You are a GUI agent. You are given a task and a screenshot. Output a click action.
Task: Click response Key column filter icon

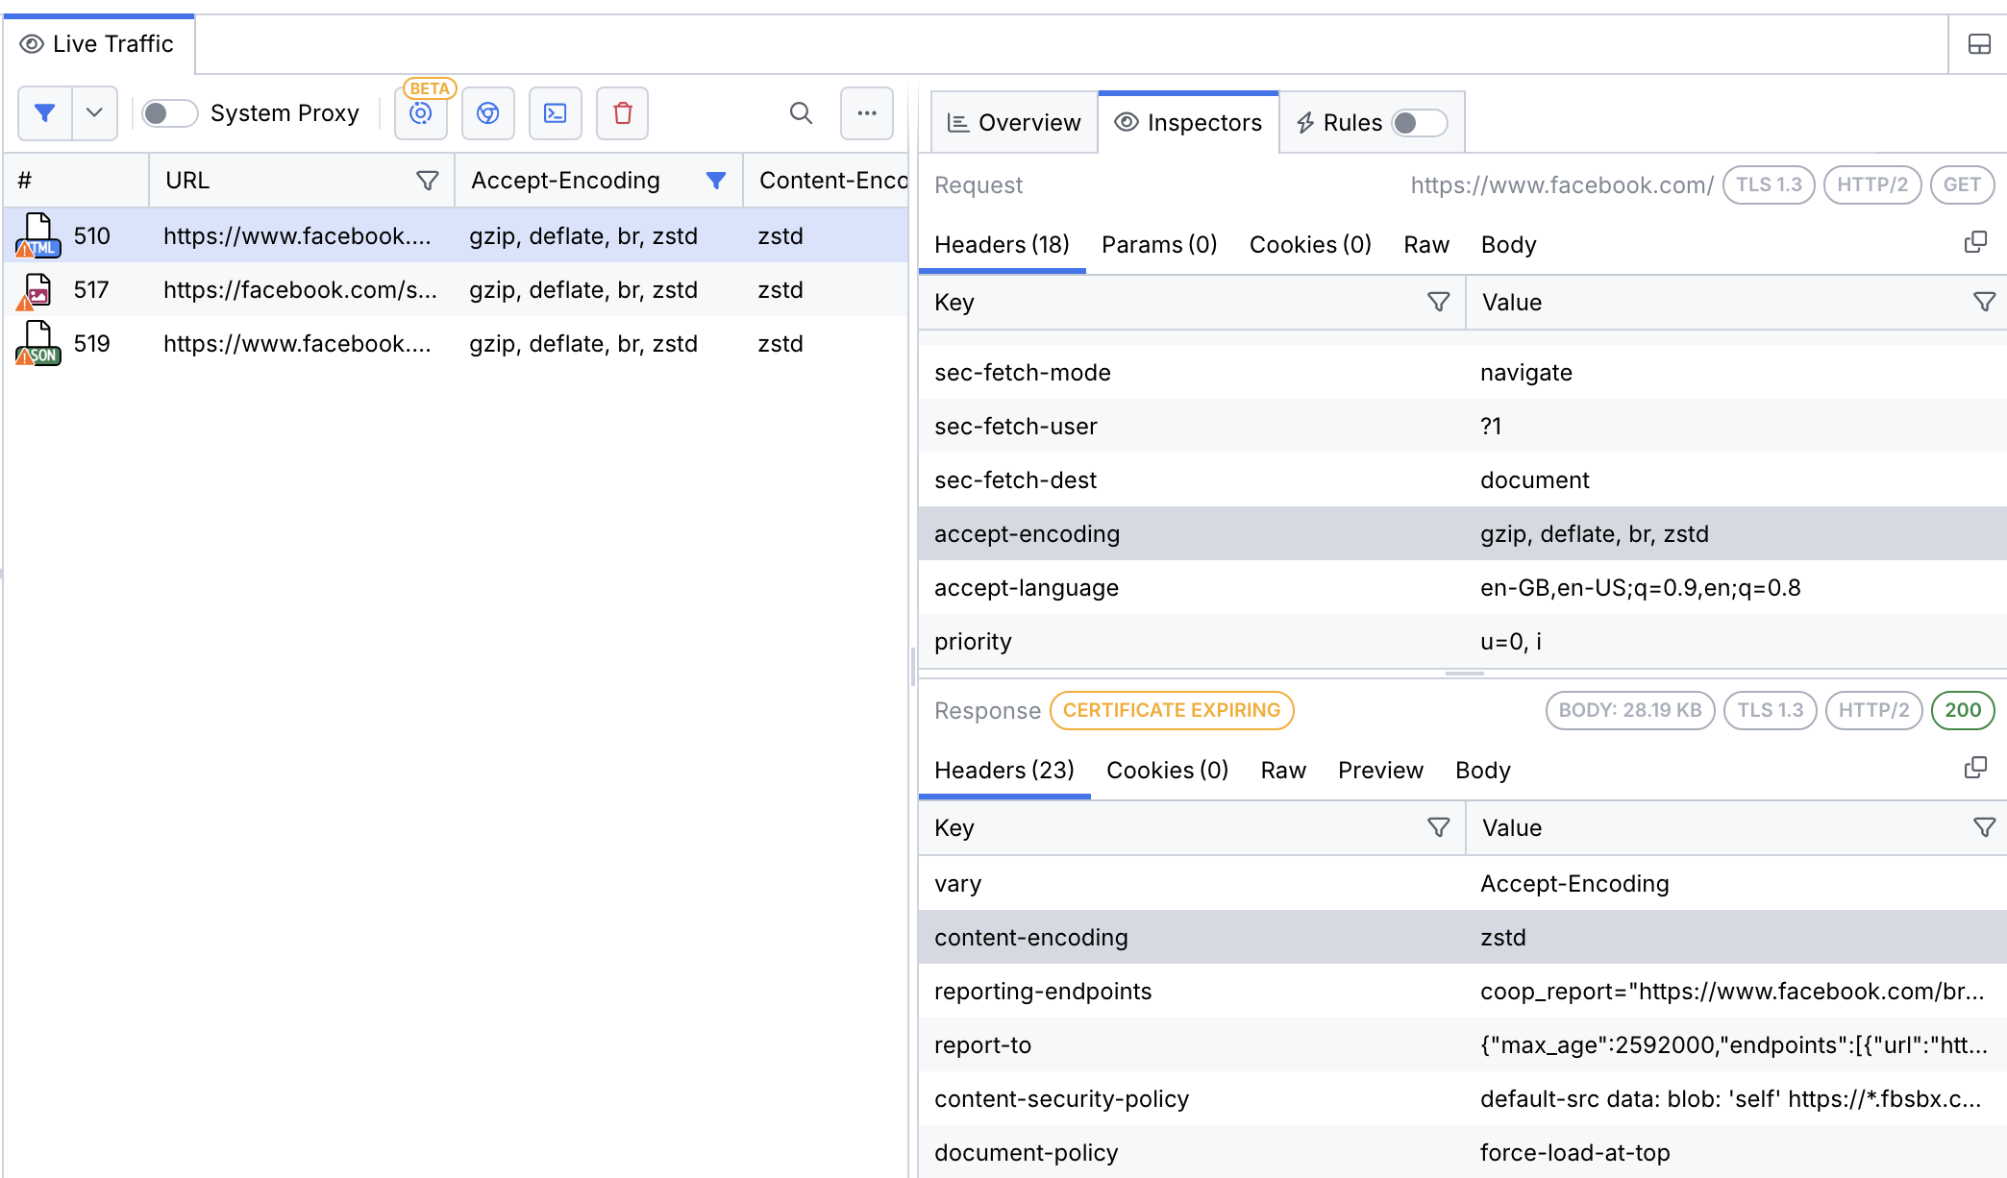click(x=1438, y=827)
